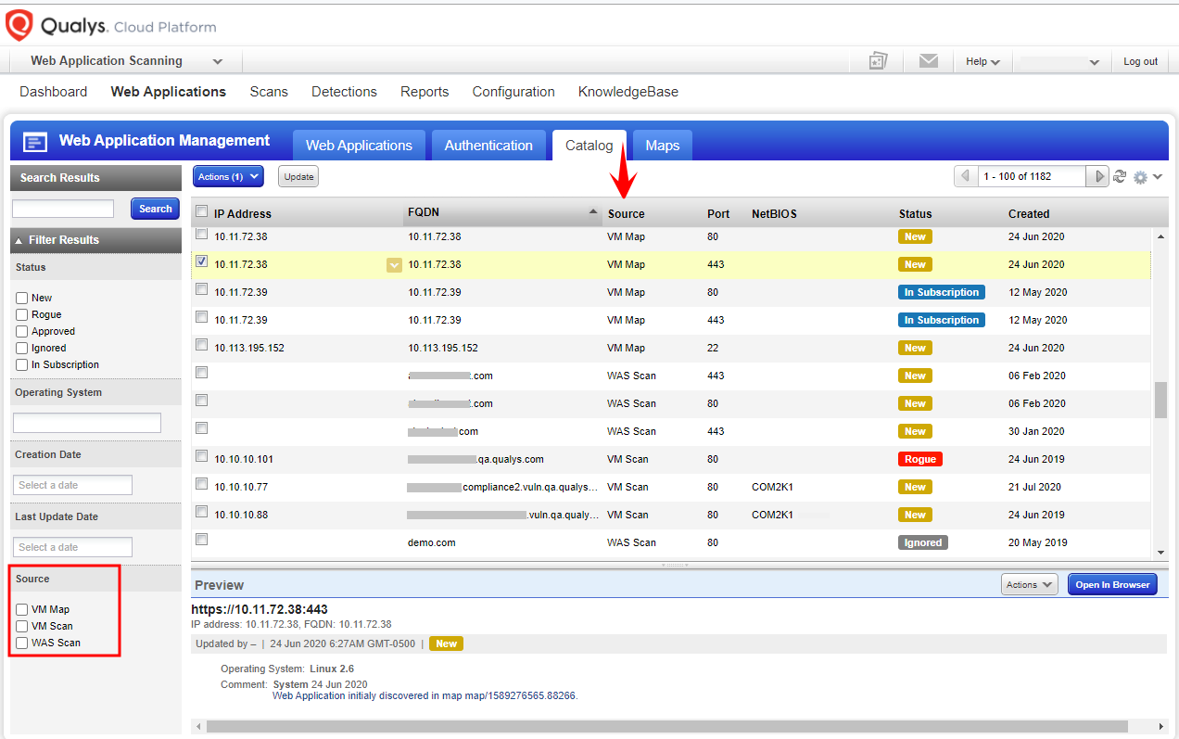Check the 10.113.195.152 row checkbox
Screen dimensions: 1179x739
(x=201, y=345)
